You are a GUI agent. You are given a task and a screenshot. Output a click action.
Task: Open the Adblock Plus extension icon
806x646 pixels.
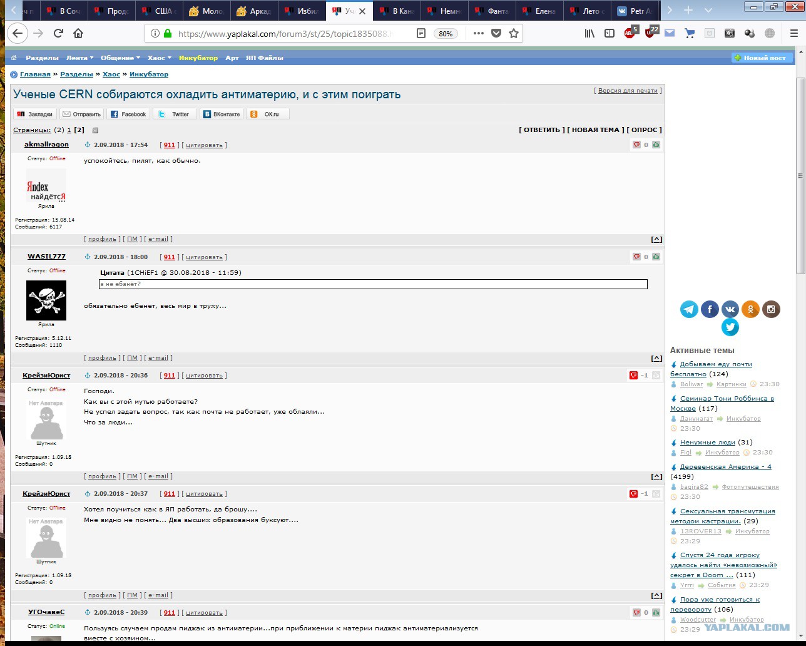630,33
